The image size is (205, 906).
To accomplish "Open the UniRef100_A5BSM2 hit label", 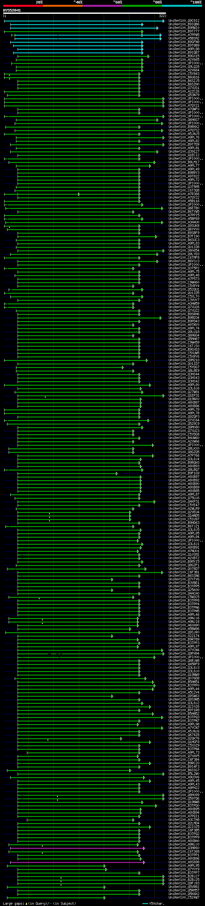I will coord(184,38).
